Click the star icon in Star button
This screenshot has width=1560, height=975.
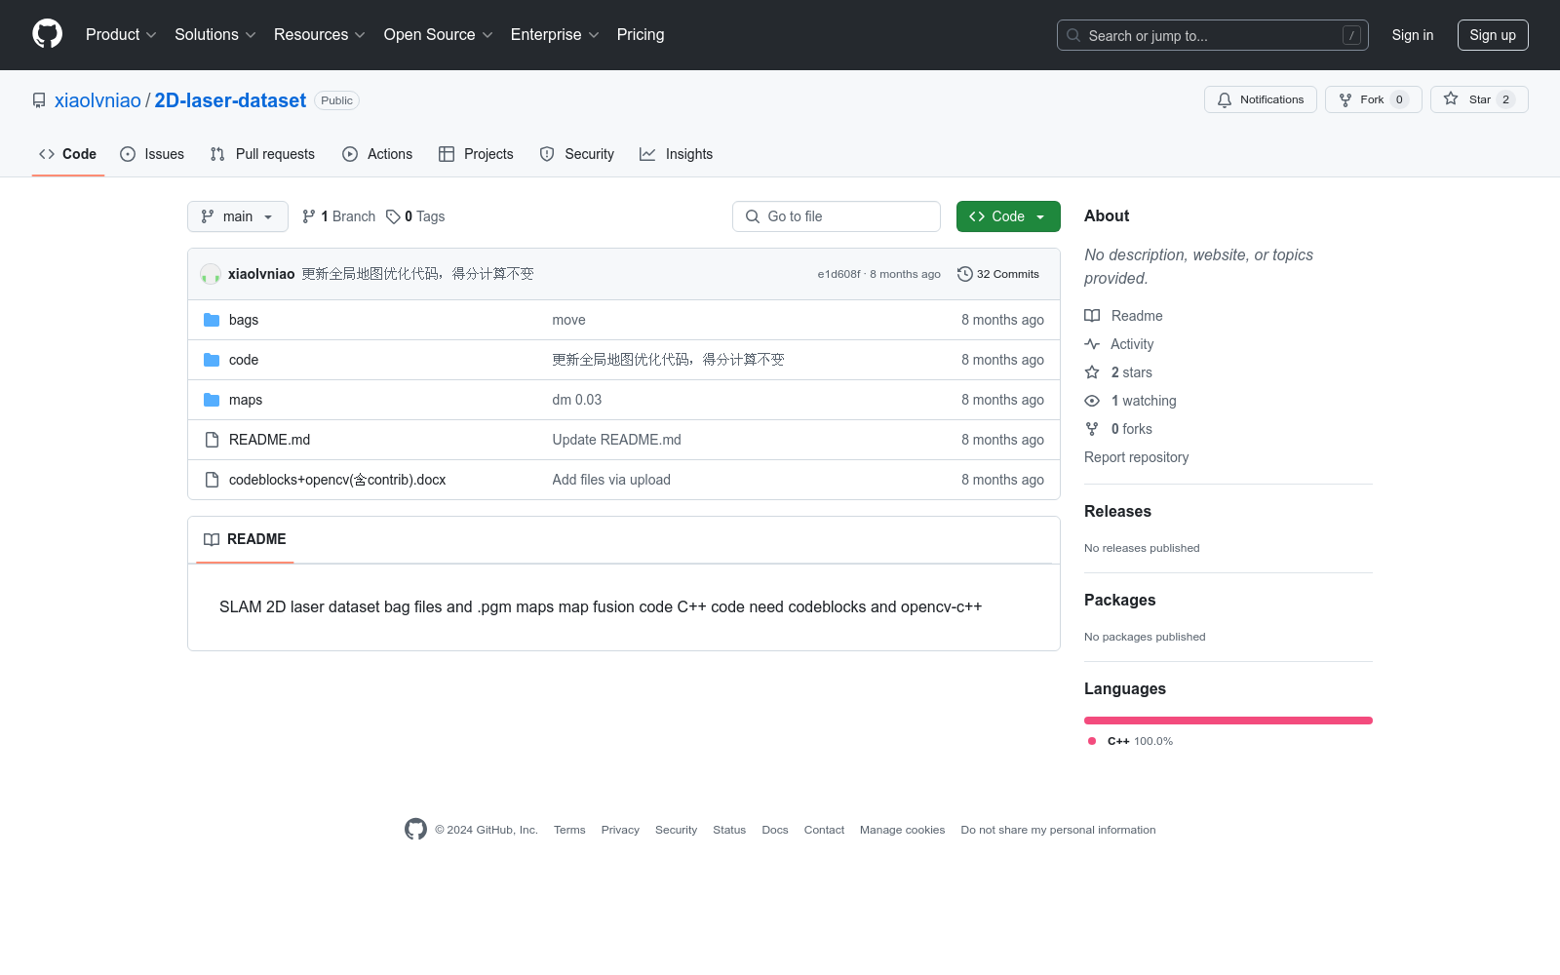click(x=1451, y=98)
